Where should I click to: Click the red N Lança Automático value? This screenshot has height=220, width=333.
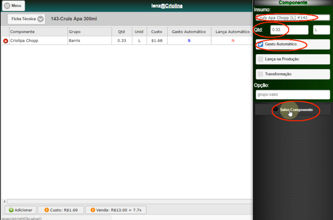pos(233,40)
